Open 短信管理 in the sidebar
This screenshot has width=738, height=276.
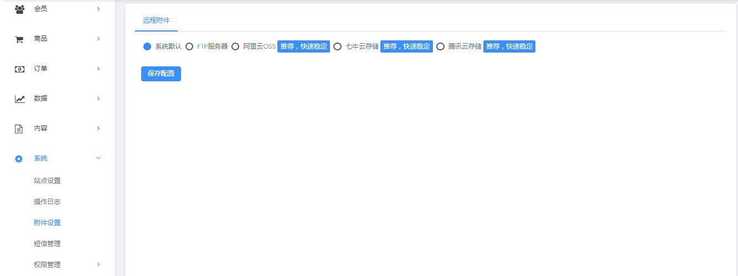(x=47, y=244)
